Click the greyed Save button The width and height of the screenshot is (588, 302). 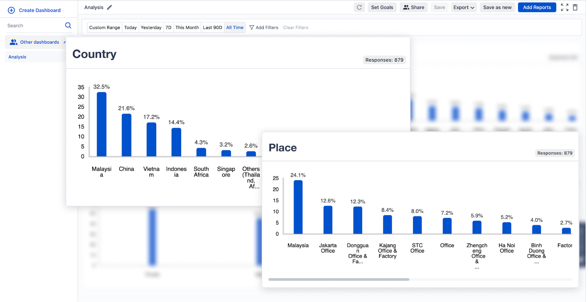[440, 7]
